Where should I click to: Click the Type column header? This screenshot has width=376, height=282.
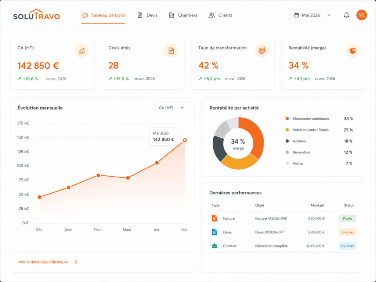[215, 205]
